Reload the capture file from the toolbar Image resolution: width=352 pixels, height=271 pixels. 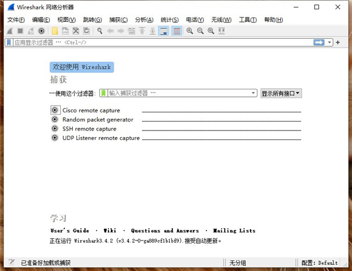[x=86, y=31]
